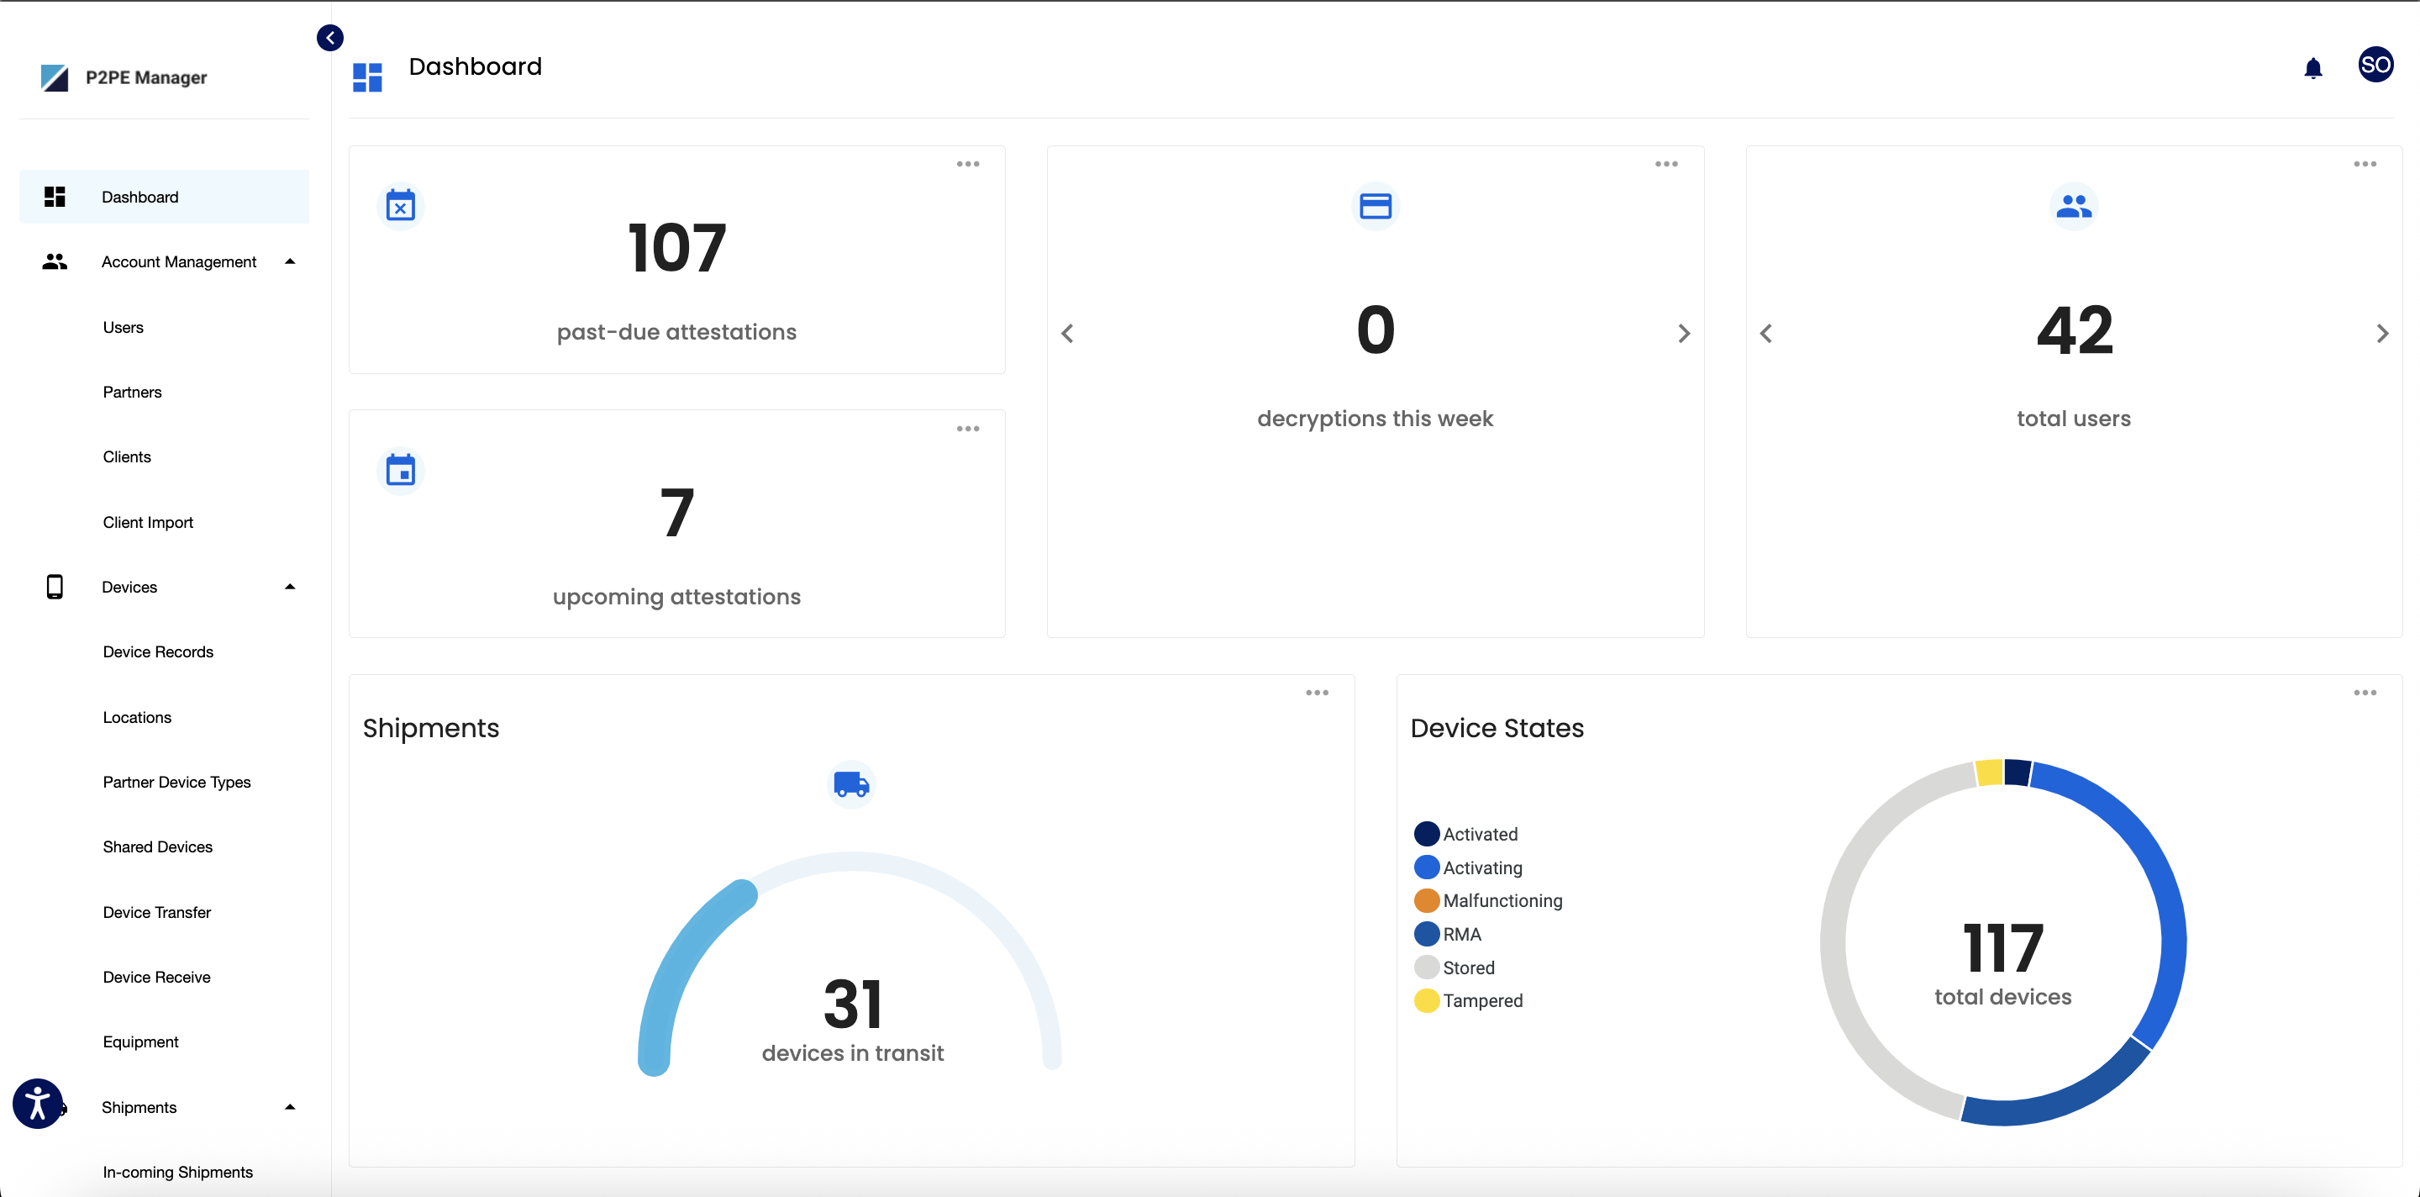Image resolution: width=2420 pixels, height=1197 pixels.
Task: Open Client Import page
Action: tap(149, 522)
